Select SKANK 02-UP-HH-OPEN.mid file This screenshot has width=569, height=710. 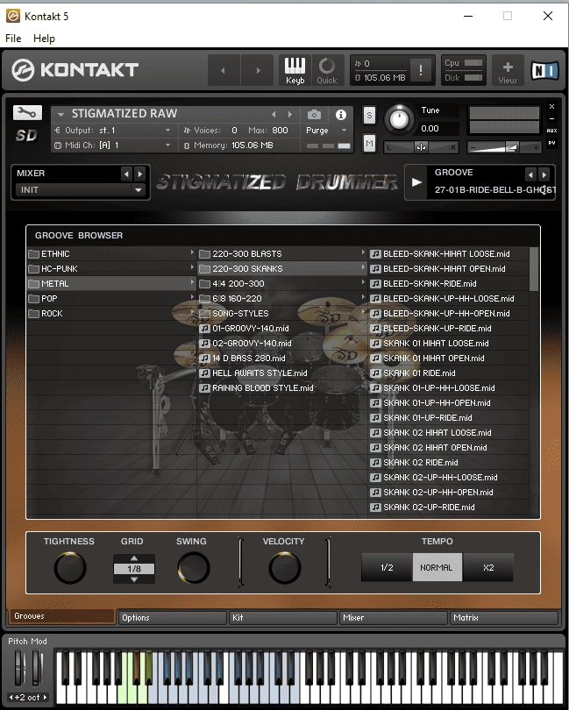(x=449, y=493)
